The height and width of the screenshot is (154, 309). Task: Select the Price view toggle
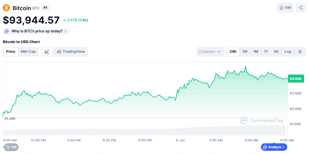pos(10,52)
